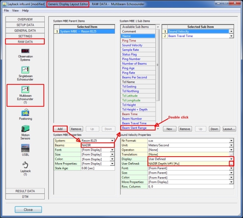The height and width of the screenshot is (218, 243).
Task: Select the Multibeam Echosounder icon
Action: click(25, 89)
